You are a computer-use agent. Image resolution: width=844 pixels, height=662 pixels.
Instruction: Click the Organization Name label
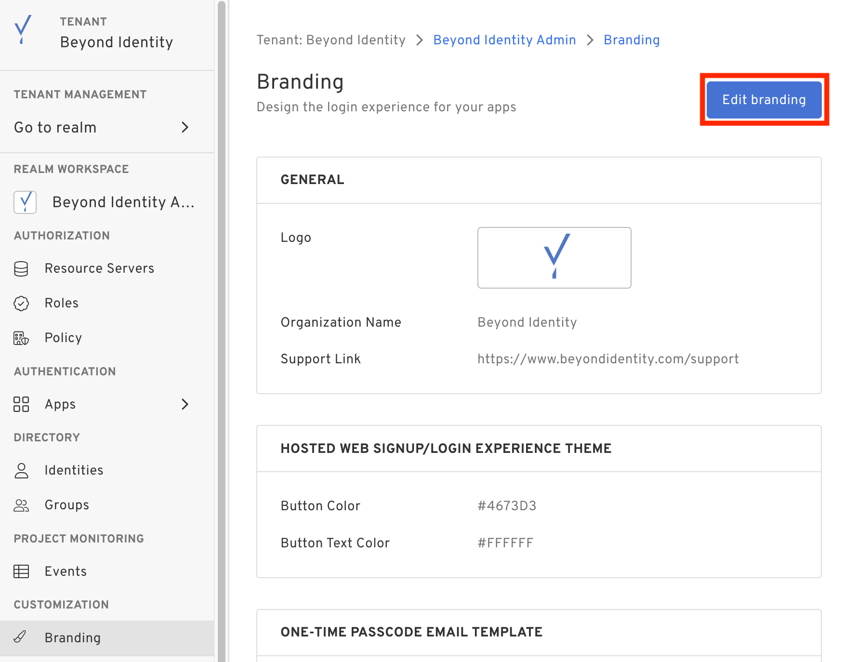coord(341,322)
